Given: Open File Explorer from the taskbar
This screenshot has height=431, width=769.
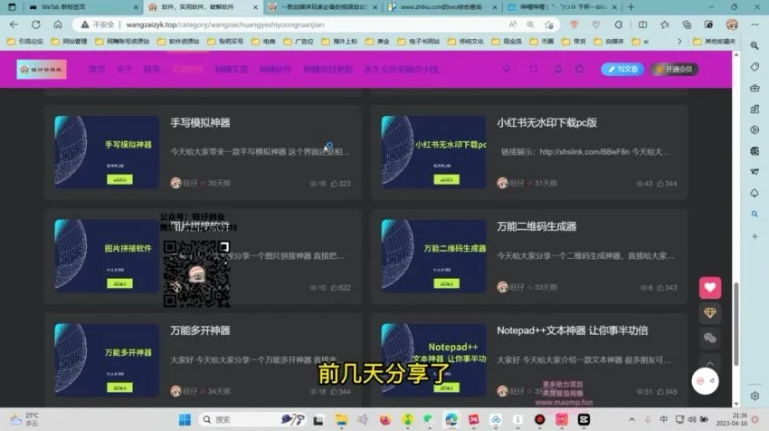Looking at the screenshot, I should point(341,420).
